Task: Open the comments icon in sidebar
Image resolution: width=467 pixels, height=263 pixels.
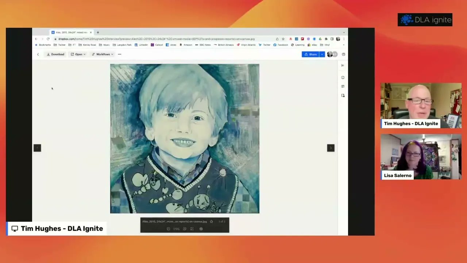Action: point(343,87)
